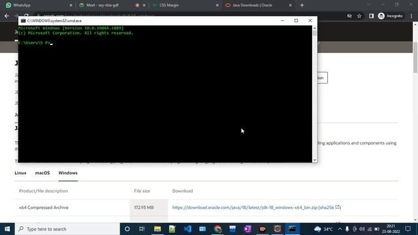This screenshot has width=418, height=235.
Task: Close the Meet tab
Action: coord(144,5)
